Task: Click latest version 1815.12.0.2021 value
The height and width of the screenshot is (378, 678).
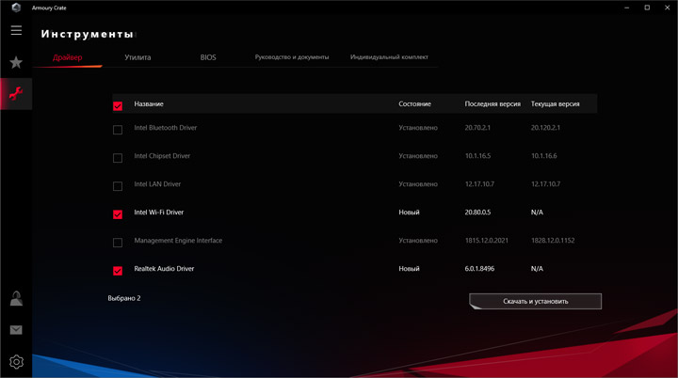Action: (x=487, y=240)
